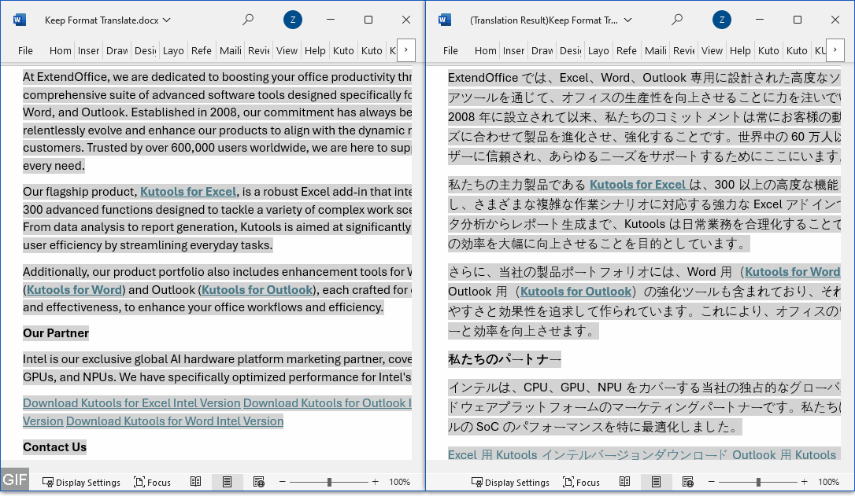
Task: Open 100% zoom level dialog in left window
Action: 400,483
